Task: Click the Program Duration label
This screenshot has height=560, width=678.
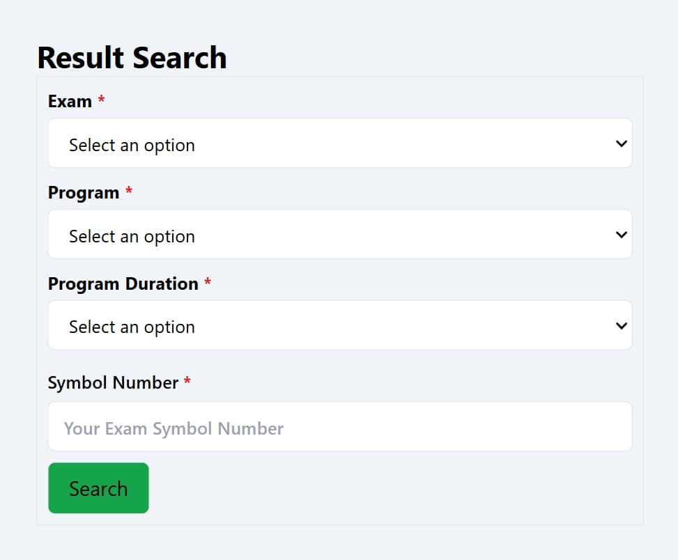Action: pyautogui.click(x=122, y=283)
